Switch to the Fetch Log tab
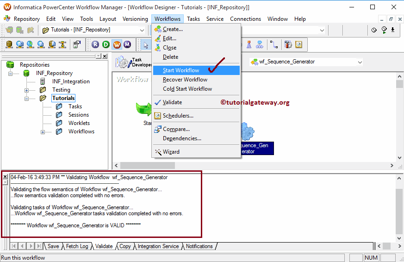 pyautogui.click(x=77, y=246)
